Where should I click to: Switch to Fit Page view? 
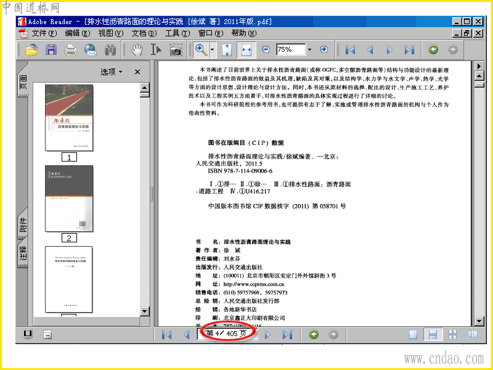(x=227, y=50)
